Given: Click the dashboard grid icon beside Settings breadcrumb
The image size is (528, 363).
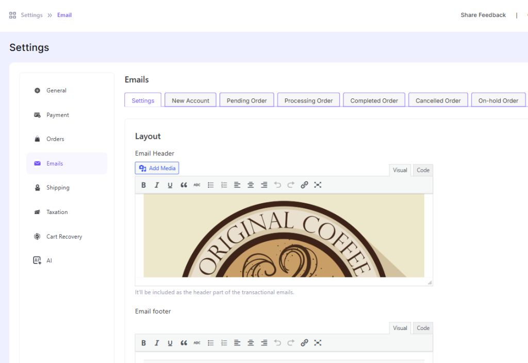Looking at the screenshot, I should tap(12, 15).
